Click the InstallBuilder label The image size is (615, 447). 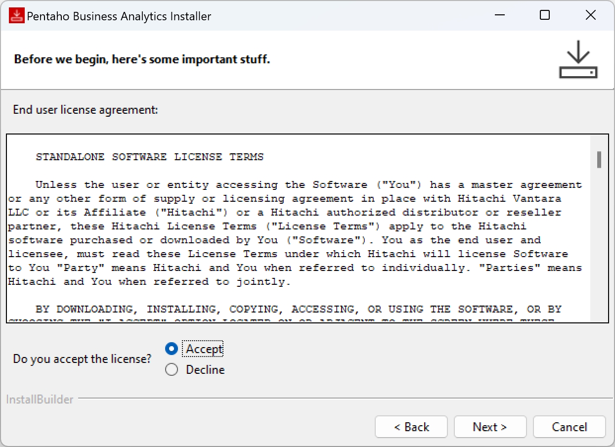(x=40, y=400)
